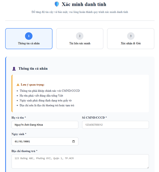This screenshot has width=159, height=172.
Task: Click the address textarea resize handle
Action: tap(147, 167)
